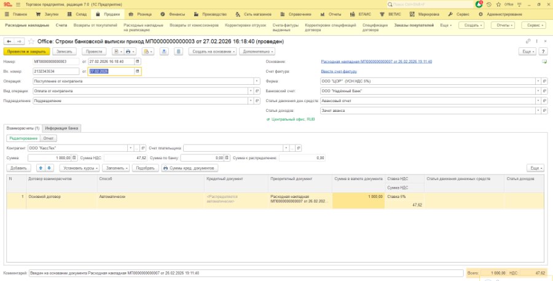Open the print menu with the printer icon
This screenshot has width=553, height=281.
tap(130, 52)
